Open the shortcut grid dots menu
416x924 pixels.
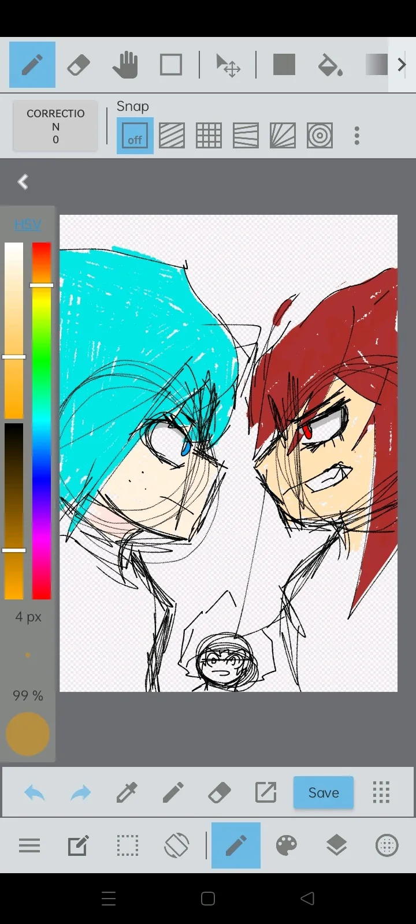381,792
